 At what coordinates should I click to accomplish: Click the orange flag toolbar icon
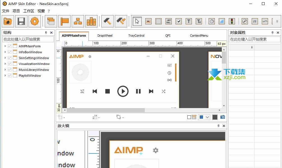tap(64, 21)
